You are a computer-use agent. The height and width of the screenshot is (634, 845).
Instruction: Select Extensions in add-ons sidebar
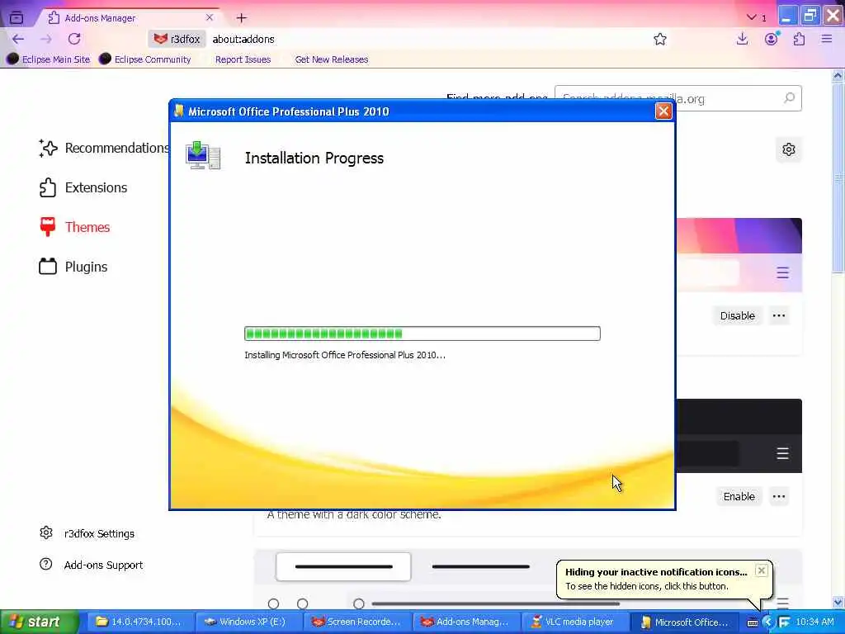(x=83, y=187)
